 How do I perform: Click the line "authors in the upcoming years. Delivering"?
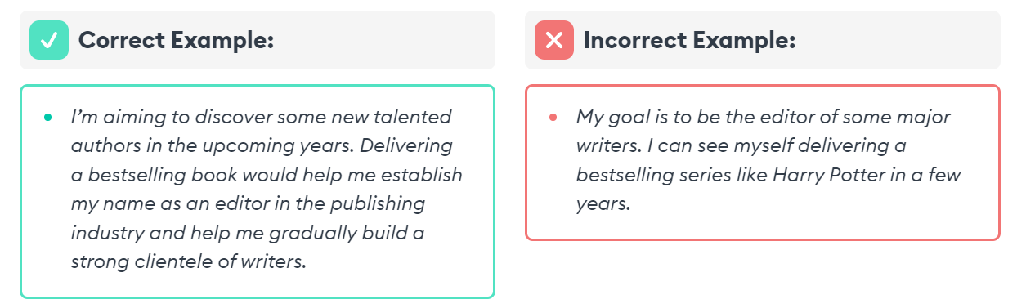(262, 146)
